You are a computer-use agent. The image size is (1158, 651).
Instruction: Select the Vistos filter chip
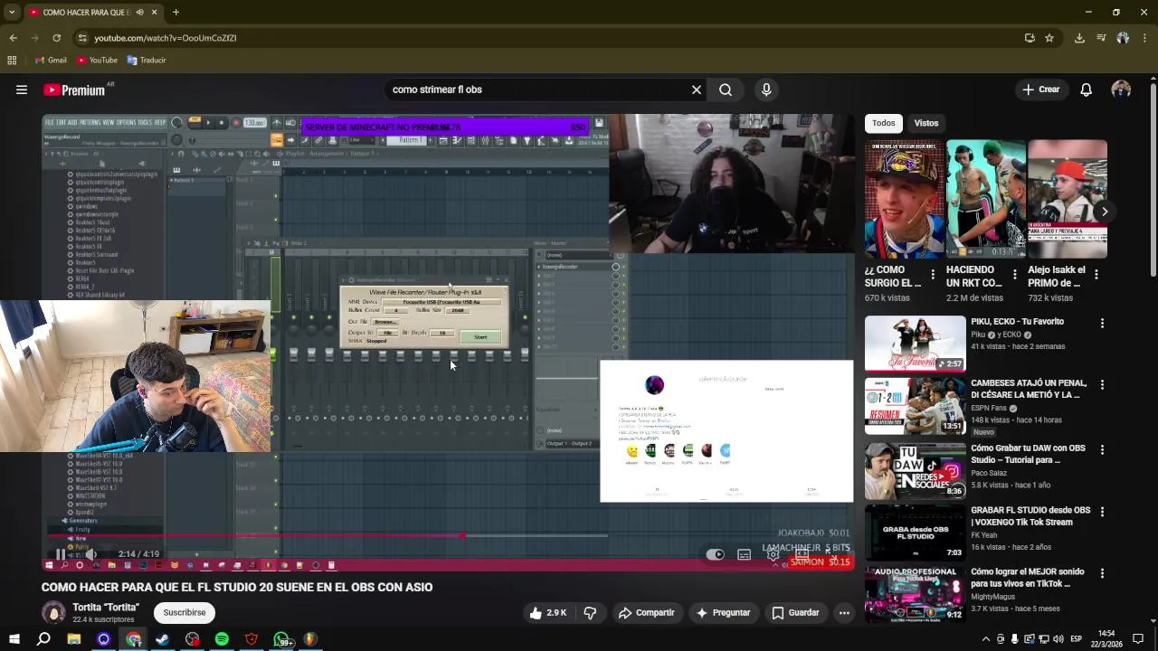(926, 123)
